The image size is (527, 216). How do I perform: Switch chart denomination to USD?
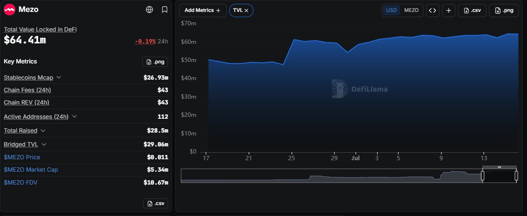coord(391,10)
